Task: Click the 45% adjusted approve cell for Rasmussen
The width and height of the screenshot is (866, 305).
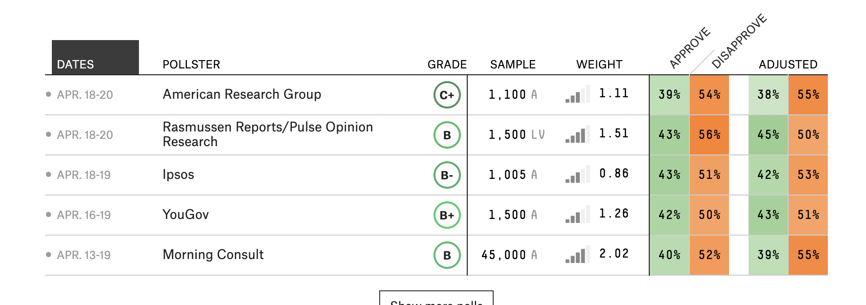Action: click(x=768, y=135)
